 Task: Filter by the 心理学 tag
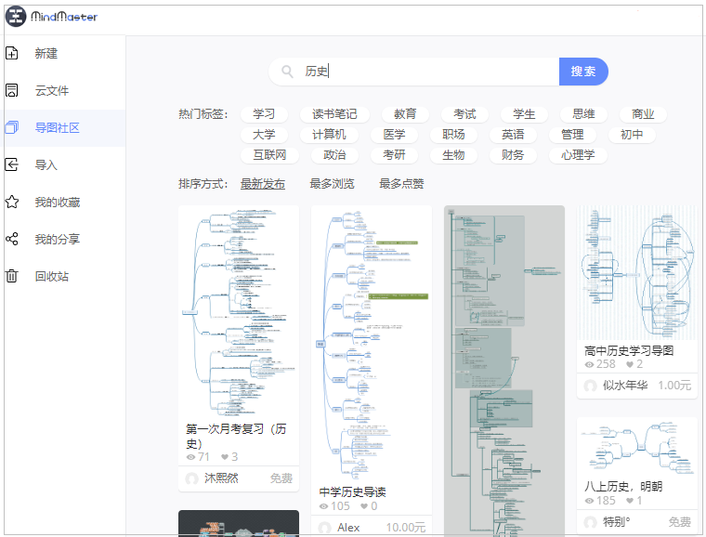tap(578, 155)
